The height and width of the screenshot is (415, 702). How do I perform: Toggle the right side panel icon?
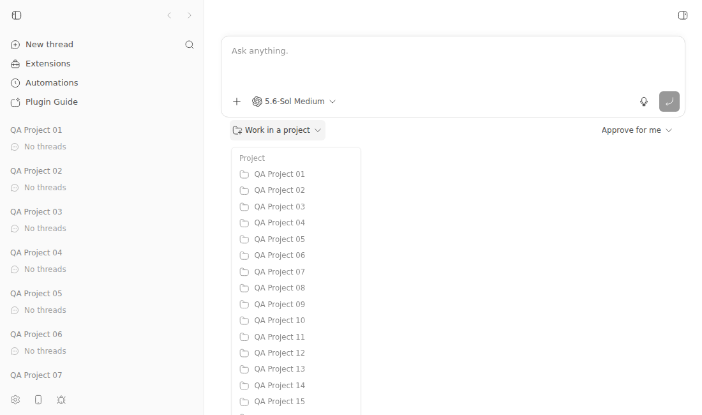683,15
